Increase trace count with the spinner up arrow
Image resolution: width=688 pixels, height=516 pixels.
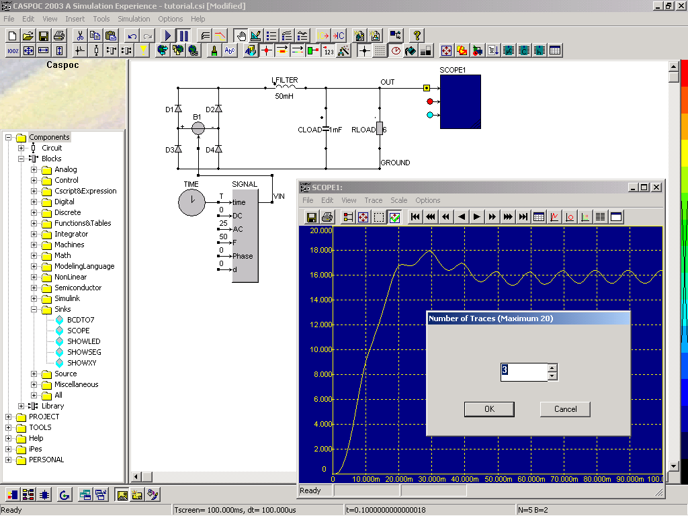(552, 368)
